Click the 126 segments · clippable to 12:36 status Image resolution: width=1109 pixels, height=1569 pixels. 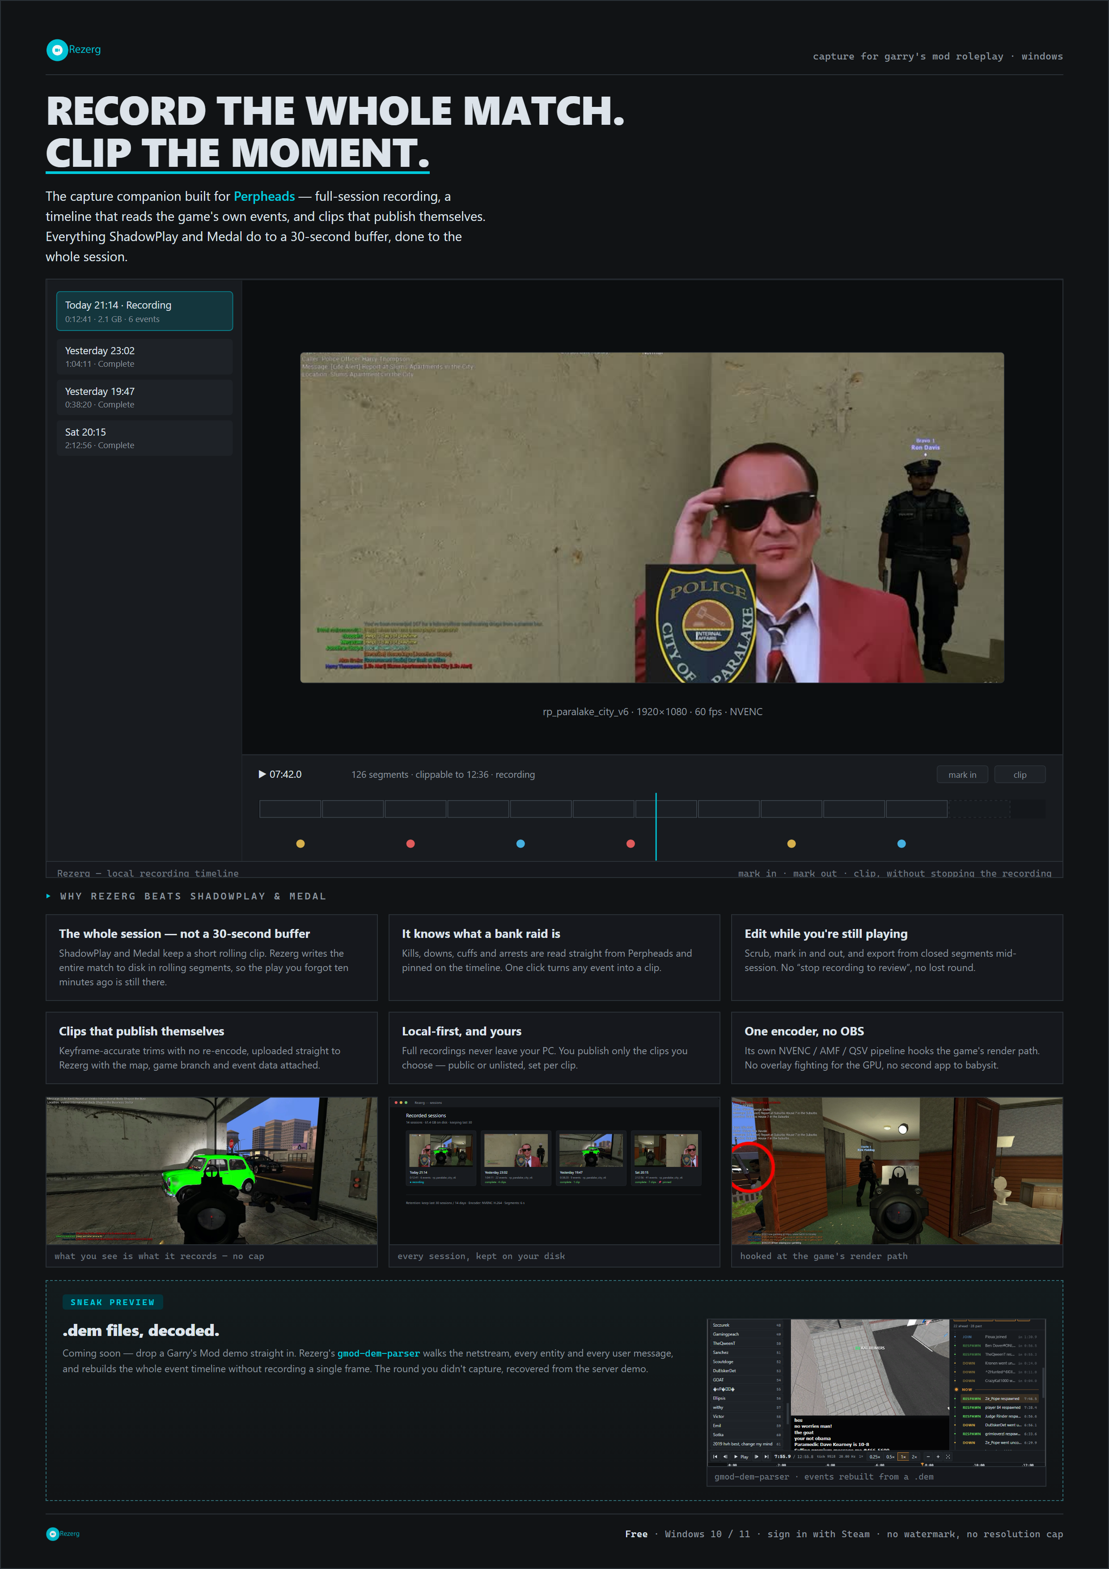[x=443, y=774]
